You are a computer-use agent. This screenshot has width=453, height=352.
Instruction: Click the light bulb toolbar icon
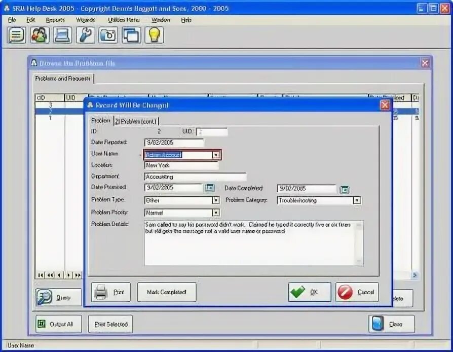154,35
